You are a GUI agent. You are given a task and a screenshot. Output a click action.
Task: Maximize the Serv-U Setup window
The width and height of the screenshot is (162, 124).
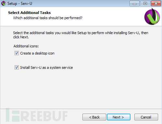[145, 4]
